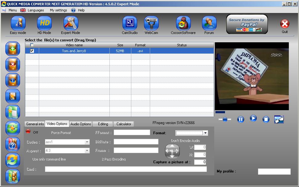Launch CamStudio
Screen dimensions: 299x187
point(130,23)
